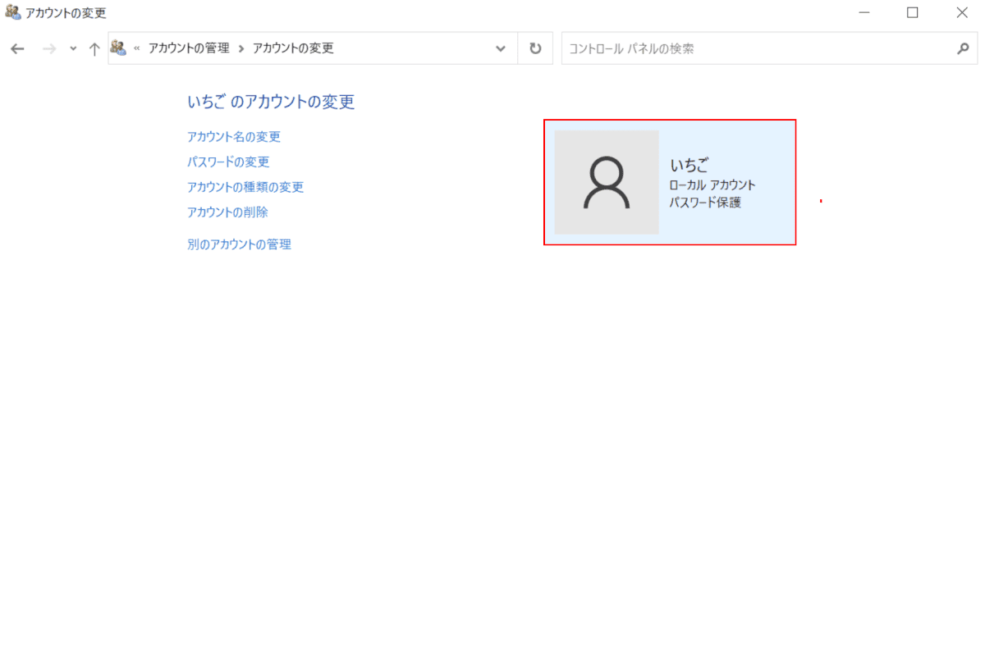Viewport: 985px width, 656px height.
Task: Open the アカウントの管理 breadcrumb
Action: pos(189,48)
